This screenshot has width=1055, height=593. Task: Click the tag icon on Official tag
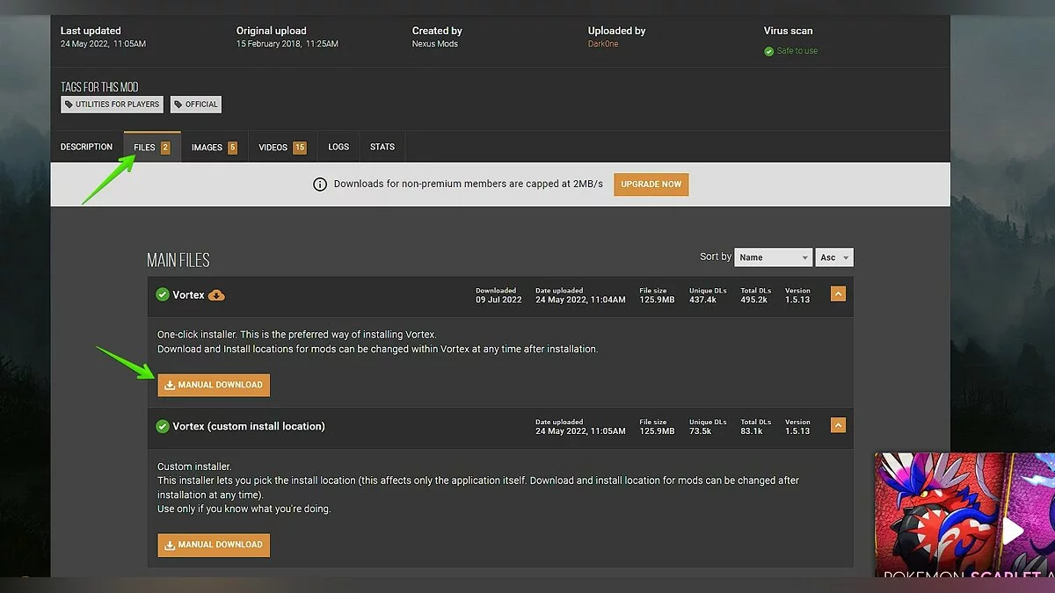click(178, 105)
